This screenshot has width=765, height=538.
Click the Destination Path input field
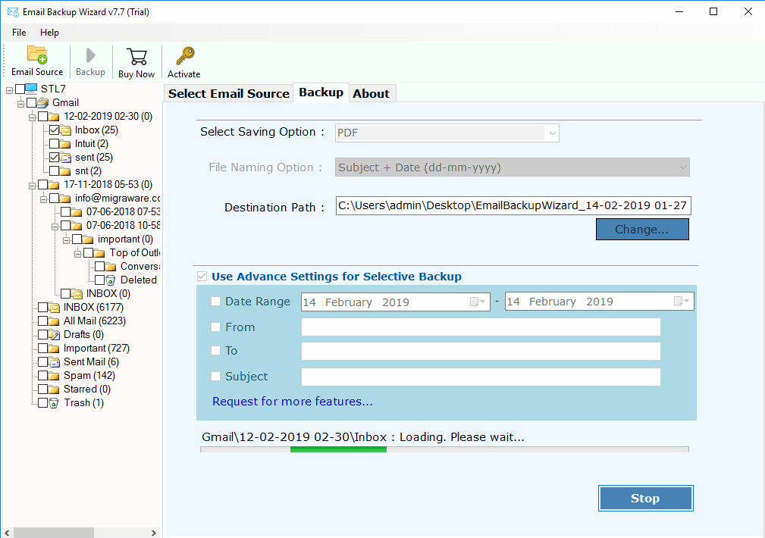coord(513,206)
